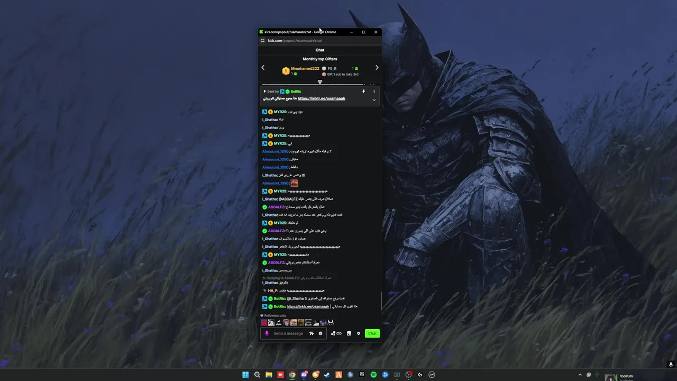Open File Explorer from taskbar

(269, 375)
